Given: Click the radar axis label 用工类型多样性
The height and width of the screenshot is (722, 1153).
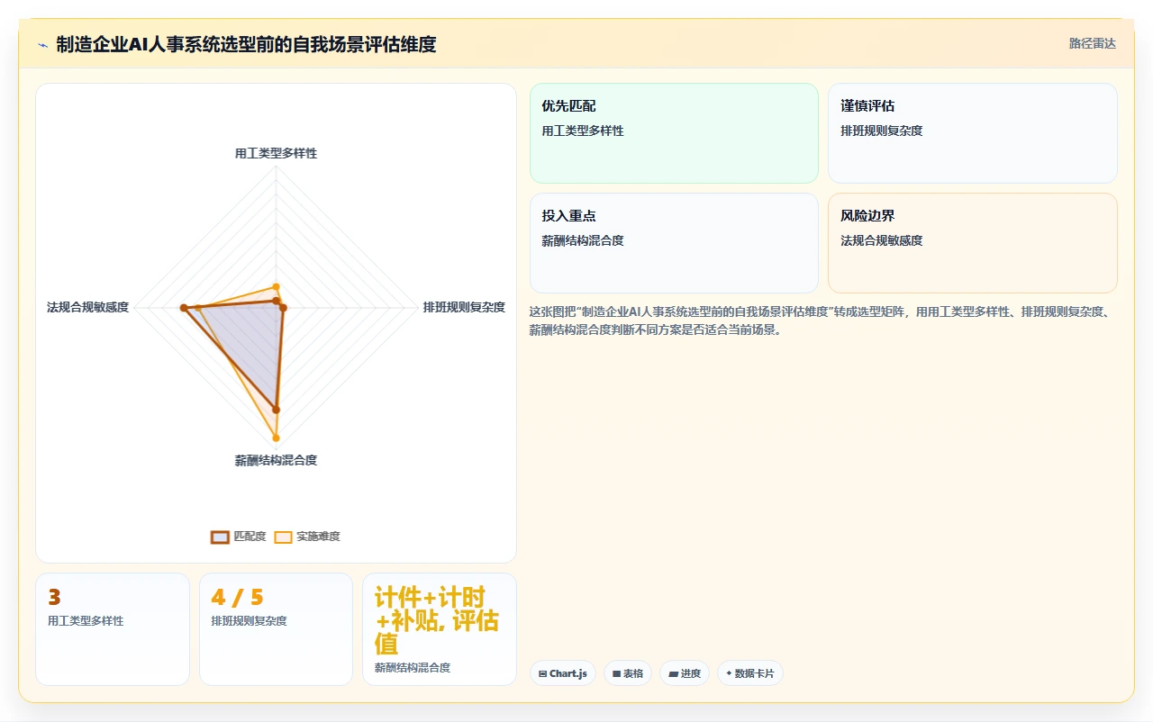Looking at the screenshot, I should click(276, 153).
